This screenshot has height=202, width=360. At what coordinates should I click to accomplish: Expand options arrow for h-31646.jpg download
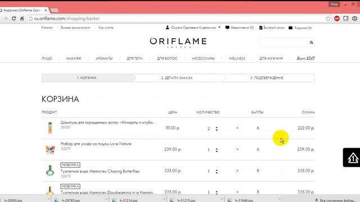280,199
